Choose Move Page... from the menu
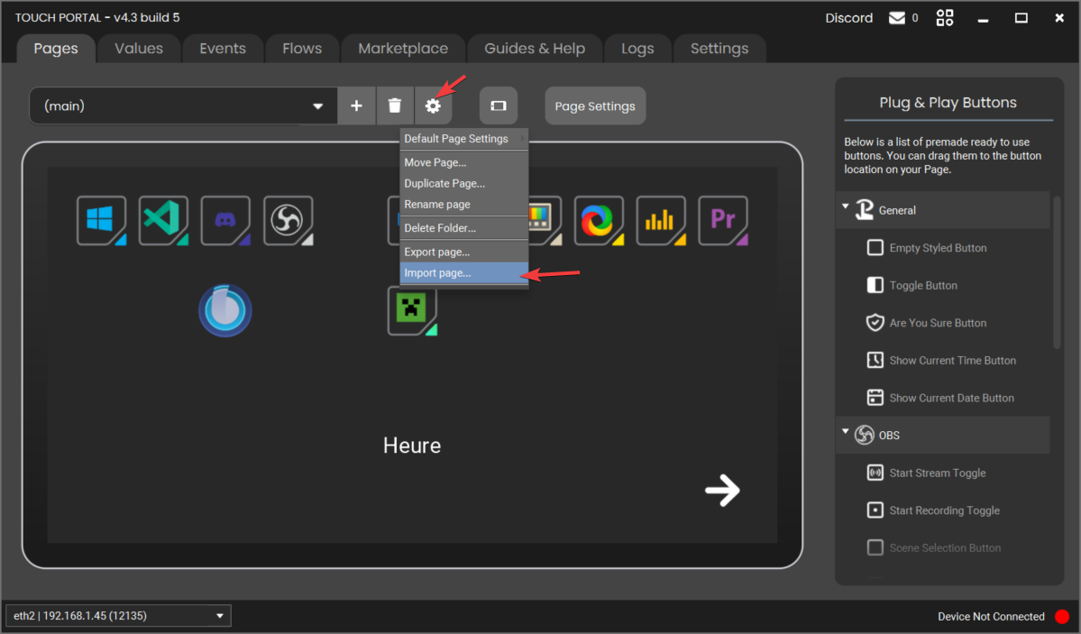 tap(464, 162)
